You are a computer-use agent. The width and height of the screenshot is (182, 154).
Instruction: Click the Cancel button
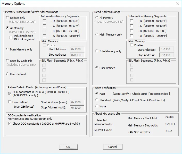pos(112,147)
